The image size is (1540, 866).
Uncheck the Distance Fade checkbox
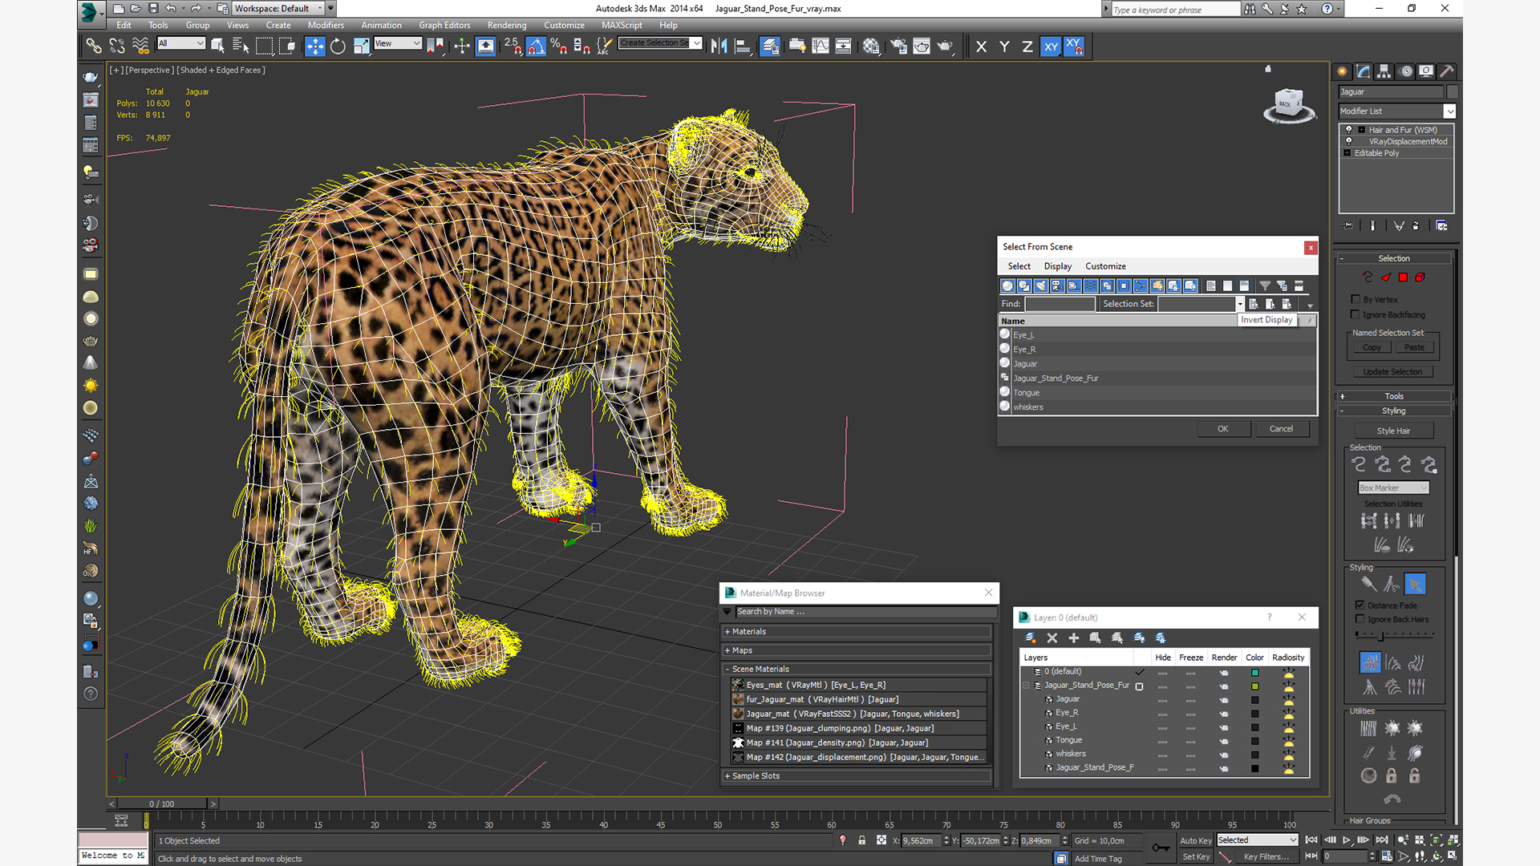click(1360, 605)
